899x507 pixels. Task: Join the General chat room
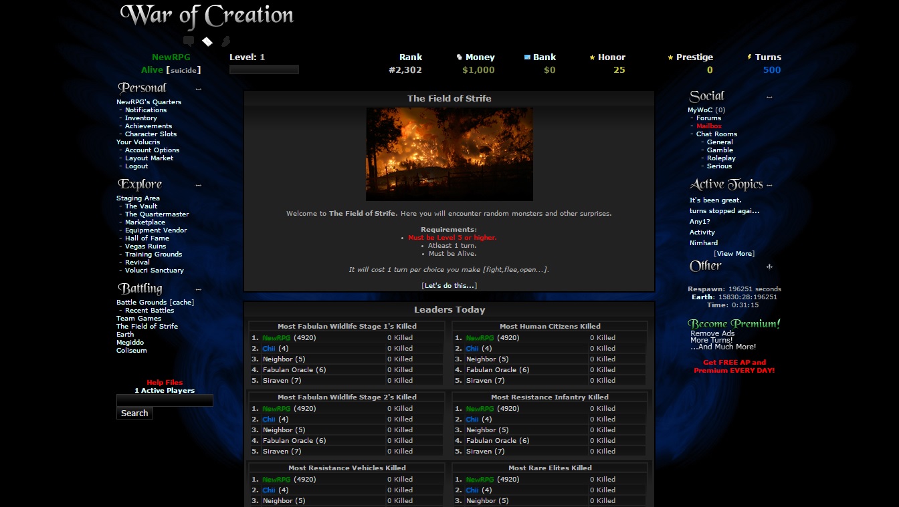click(x=720, y=142)
